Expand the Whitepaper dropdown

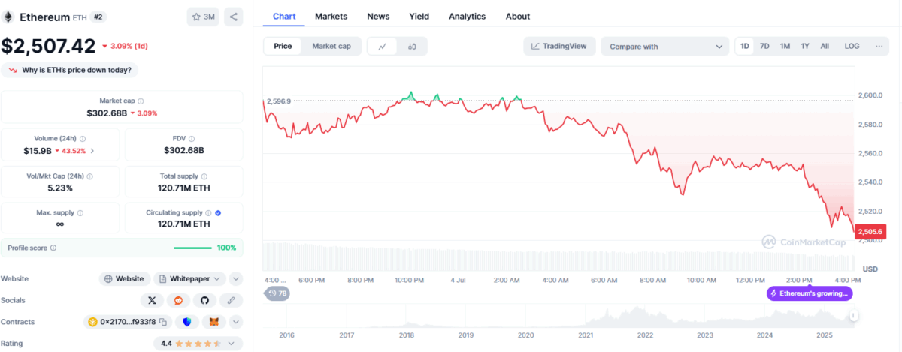coord(190,278)
